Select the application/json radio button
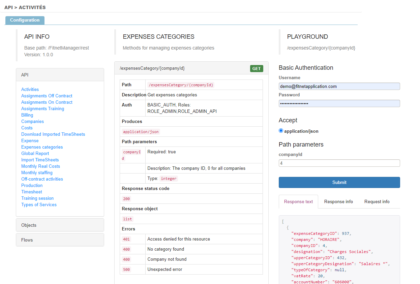The height and width of the screenshot is (284, 420). pos(281,131)
